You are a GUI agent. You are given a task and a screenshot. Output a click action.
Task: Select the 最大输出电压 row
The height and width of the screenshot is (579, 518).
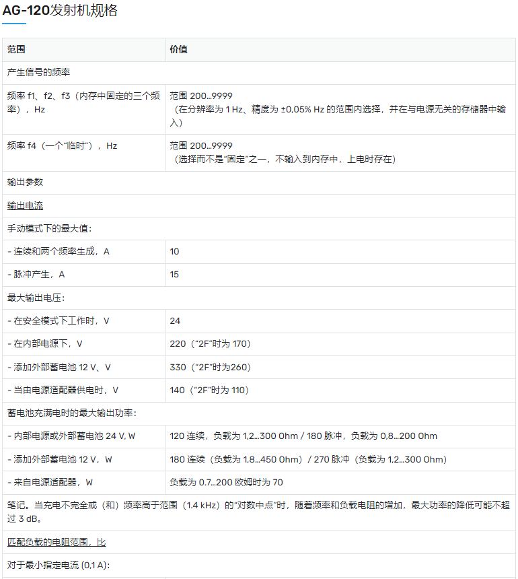tap(36, 298)
